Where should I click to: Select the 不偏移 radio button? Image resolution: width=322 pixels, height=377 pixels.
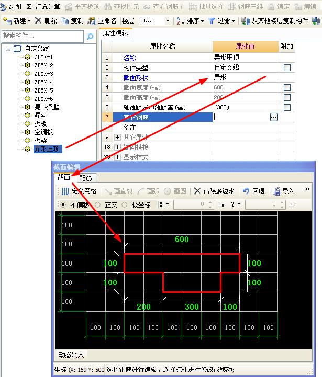click(x=63, y=205)
